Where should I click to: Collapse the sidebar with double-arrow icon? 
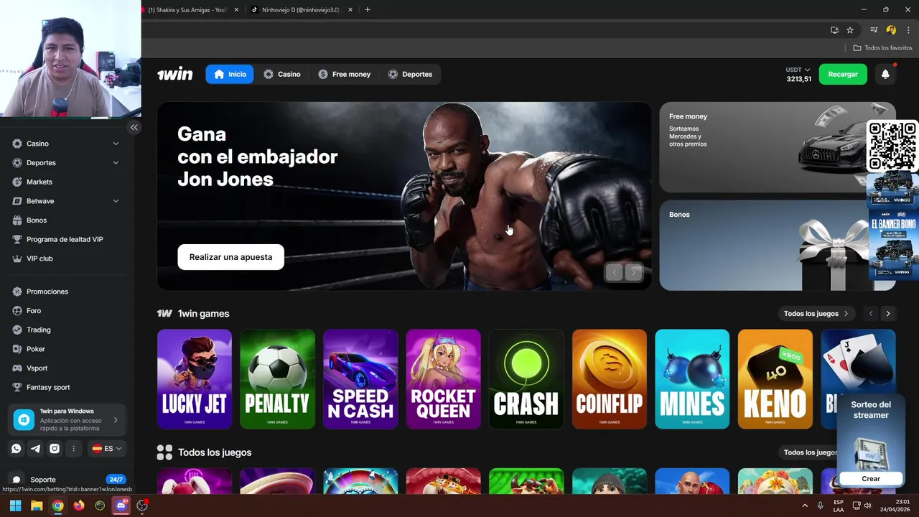134,127
